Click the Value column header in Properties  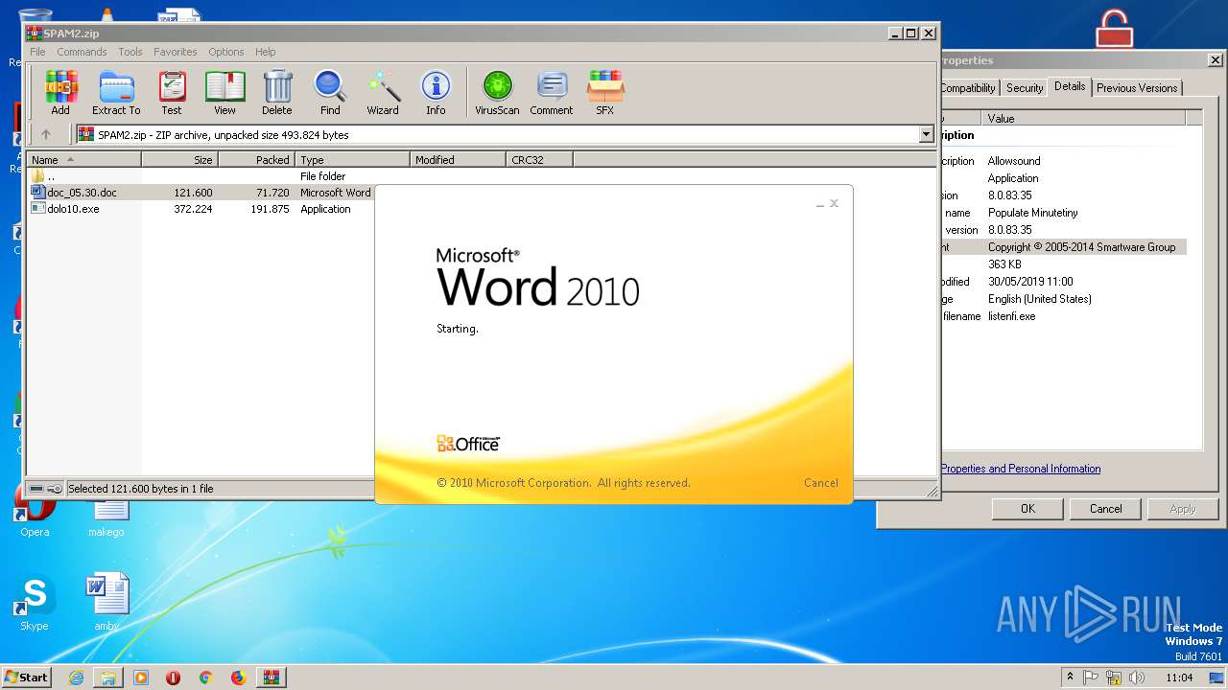1083,119
